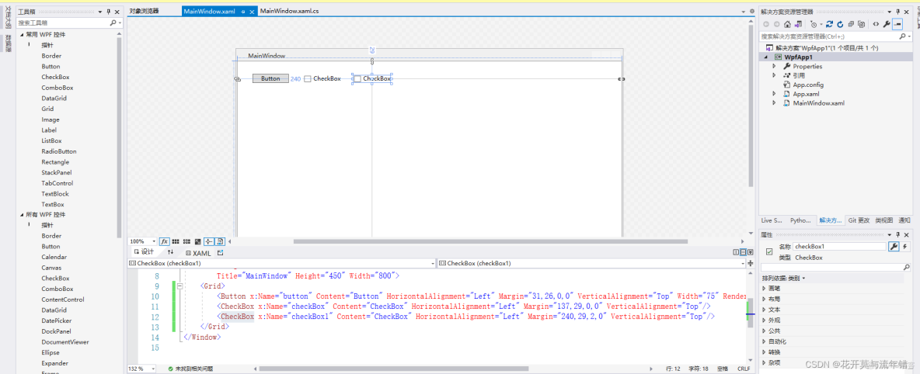Viewport: 920px width, 374px height.
Task: Click pin icon on MainWindow.xaml tab
Action: tap(242, 12)
